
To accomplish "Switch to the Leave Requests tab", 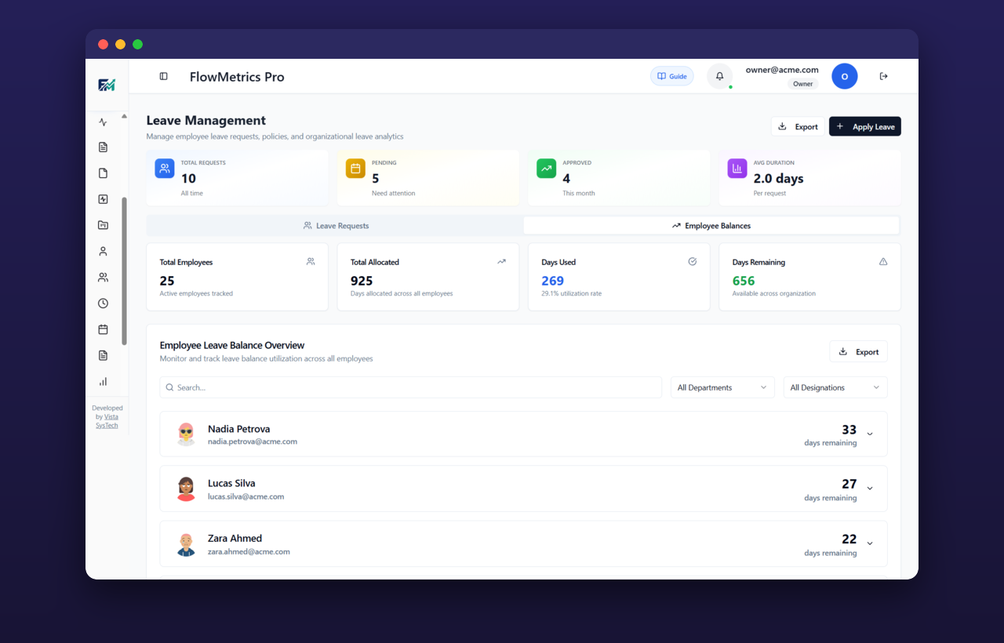I will pyautogui.click(x=336, y=226).
